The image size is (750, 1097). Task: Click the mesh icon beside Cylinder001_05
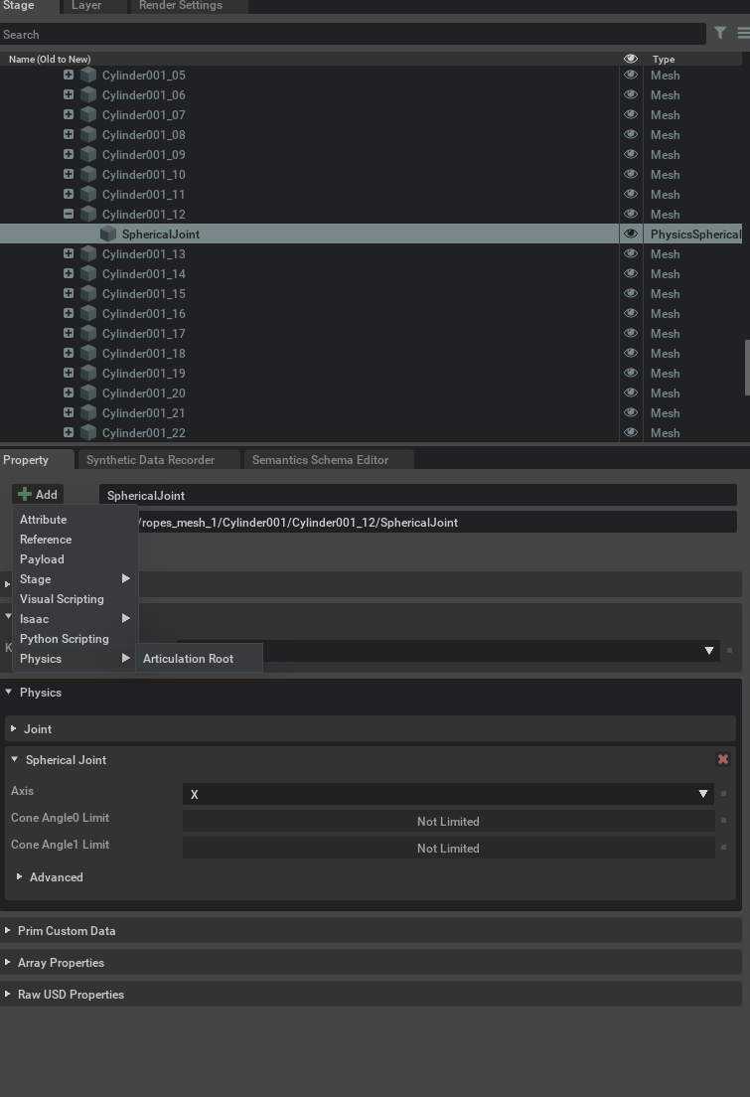point(88,75)
